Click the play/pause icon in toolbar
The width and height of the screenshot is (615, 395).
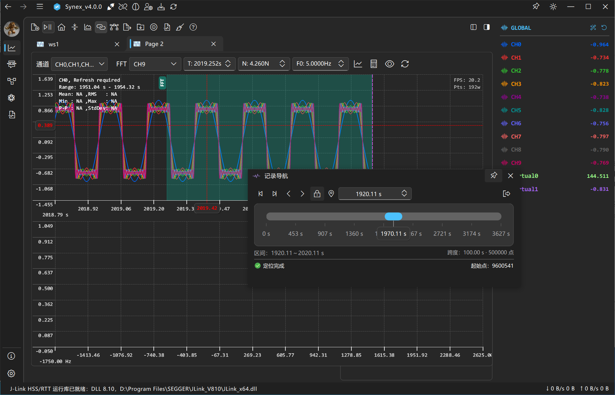[48, 27]
